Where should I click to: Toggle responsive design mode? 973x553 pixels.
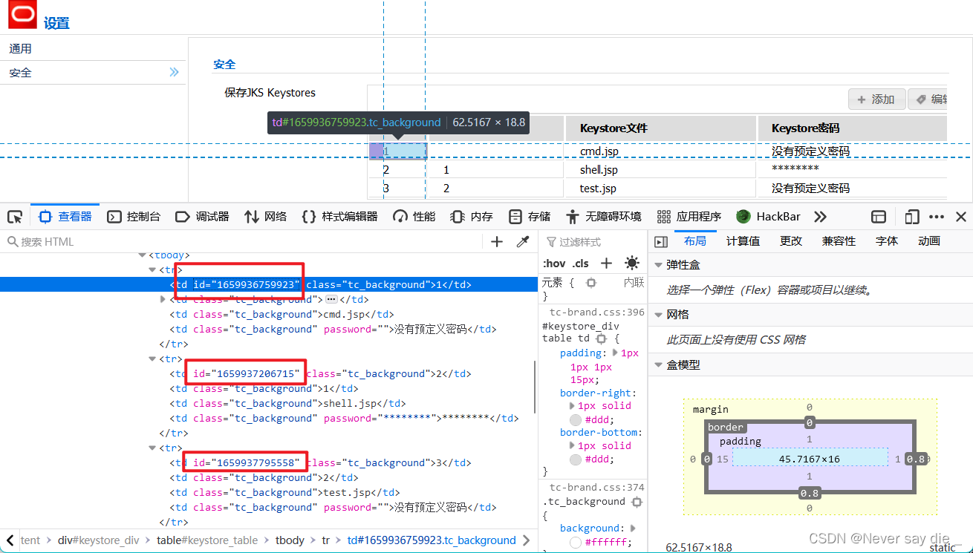click(x=912, y=216)
